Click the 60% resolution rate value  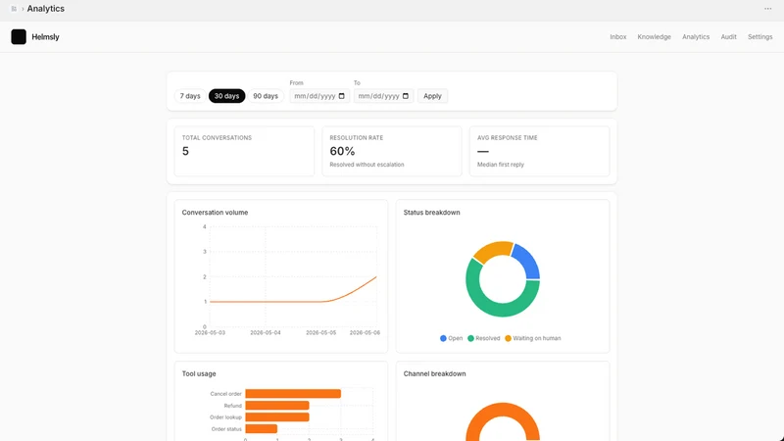point(342,152)
